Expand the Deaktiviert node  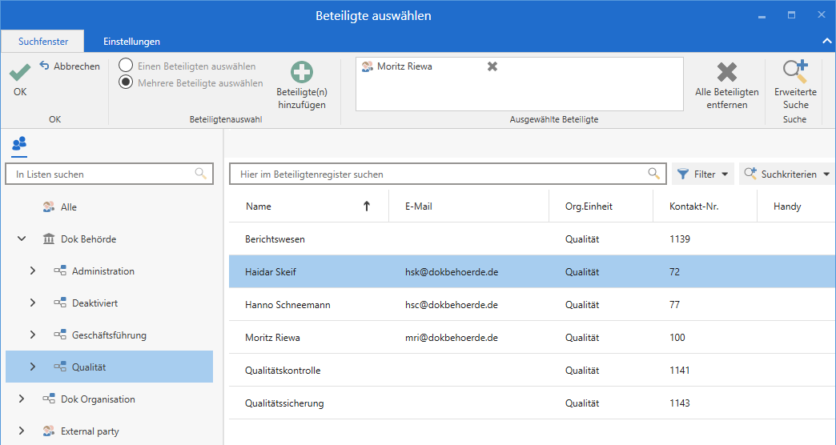(33, 303)
